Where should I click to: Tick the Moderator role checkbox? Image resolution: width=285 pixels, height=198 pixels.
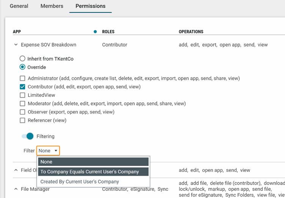[x=23, y=104]
